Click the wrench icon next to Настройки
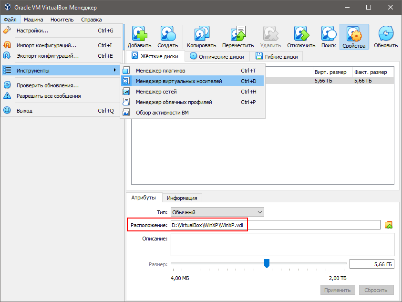402x302 pixels. click(x=7, y=30)
